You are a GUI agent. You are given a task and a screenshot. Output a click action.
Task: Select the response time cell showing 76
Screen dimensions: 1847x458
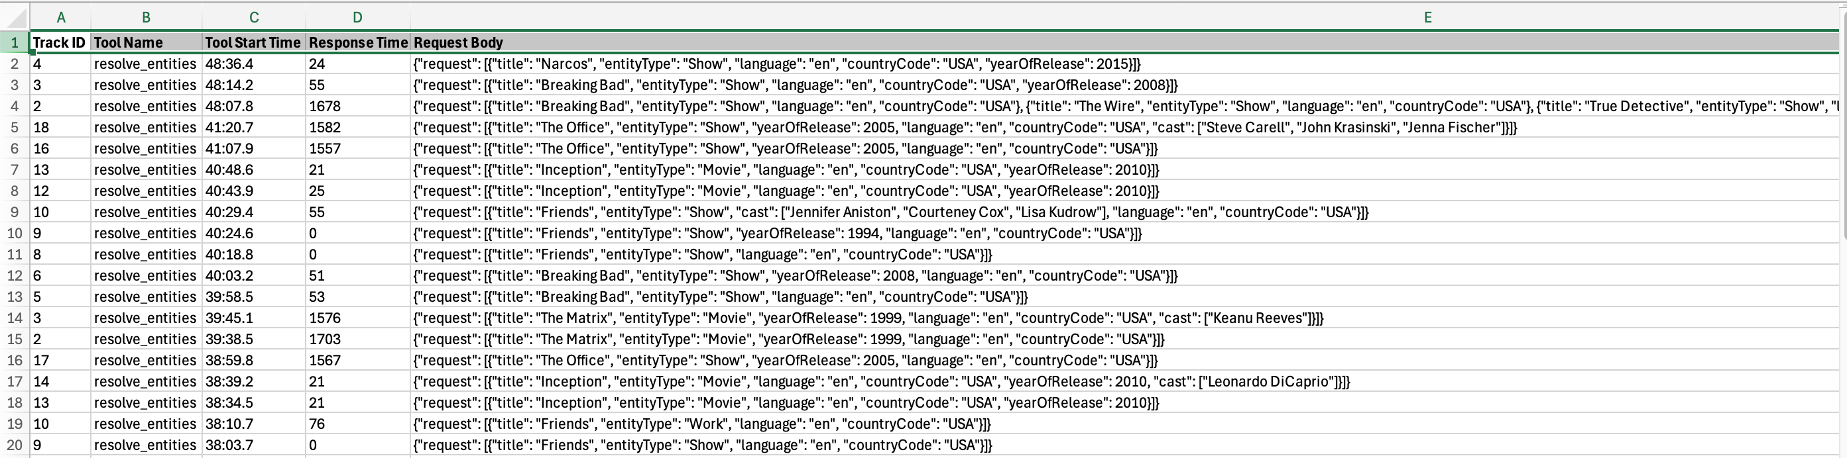(357, 424)
